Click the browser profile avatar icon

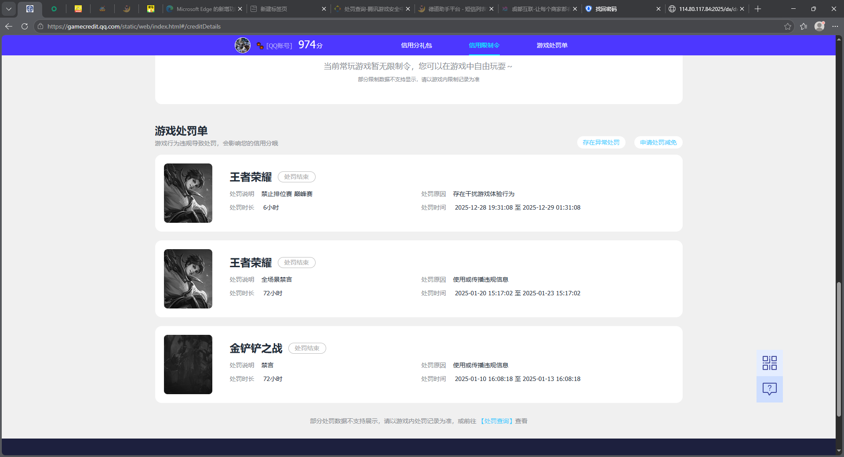click(x=819, y=26)
